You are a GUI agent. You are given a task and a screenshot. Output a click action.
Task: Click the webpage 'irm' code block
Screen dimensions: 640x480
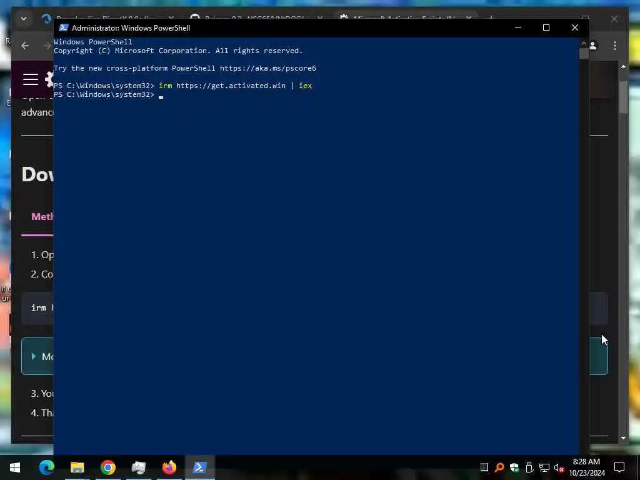pyautogui.click(x=37, y=308)
